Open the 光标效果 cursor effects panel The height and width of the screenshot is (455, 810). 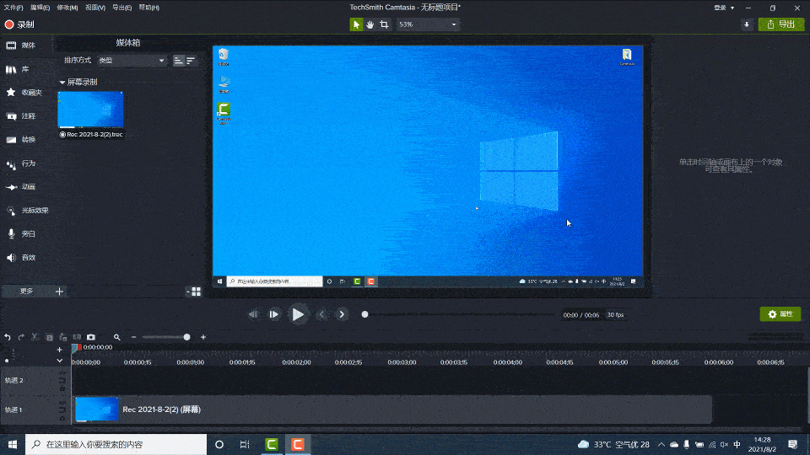coord(26,211)
